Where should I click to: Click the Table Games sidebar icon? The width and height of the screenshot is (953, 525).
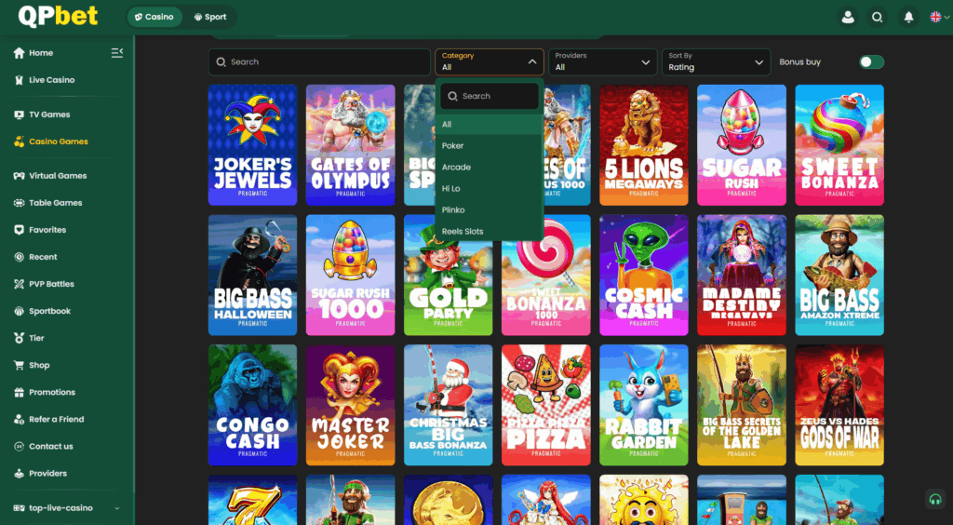pos(19,203)
